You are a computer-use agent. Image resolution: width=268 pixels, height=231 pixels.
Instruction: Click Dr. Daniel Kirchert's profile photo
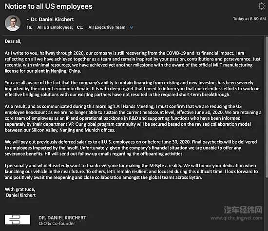tap(13, 23)
